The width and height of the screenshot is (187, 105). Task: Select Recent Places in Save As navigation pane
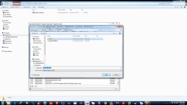[x=38, y=43]
